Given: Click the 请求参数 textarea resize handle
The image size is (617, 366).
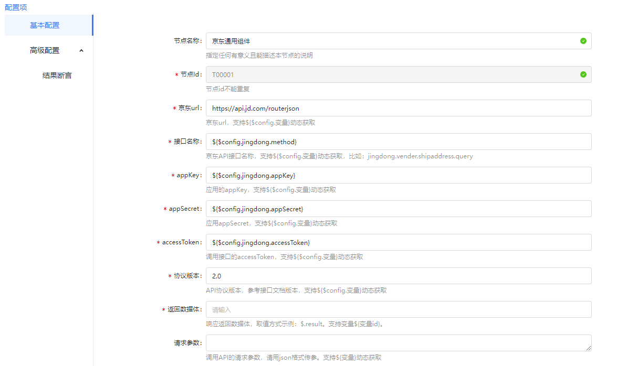Looking at the screenshot, I should 588,348.
